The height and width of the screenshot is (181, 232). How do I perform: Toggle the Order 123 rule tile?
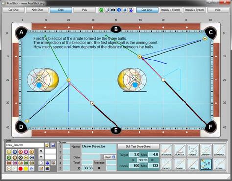(x=193, y=150)
